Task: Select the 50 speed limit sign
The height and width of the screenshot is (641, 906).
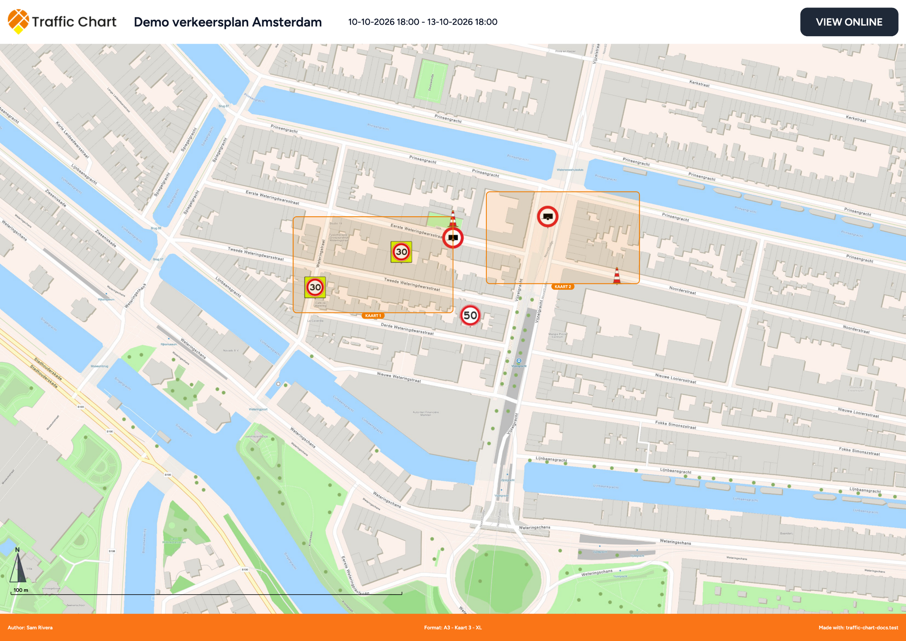Action: [470, 315]
